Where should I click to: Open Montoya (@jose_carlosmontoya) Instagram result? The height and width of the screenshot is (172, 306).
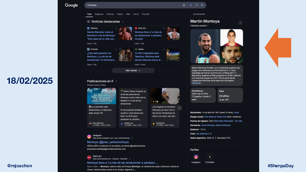coord(108,142)
